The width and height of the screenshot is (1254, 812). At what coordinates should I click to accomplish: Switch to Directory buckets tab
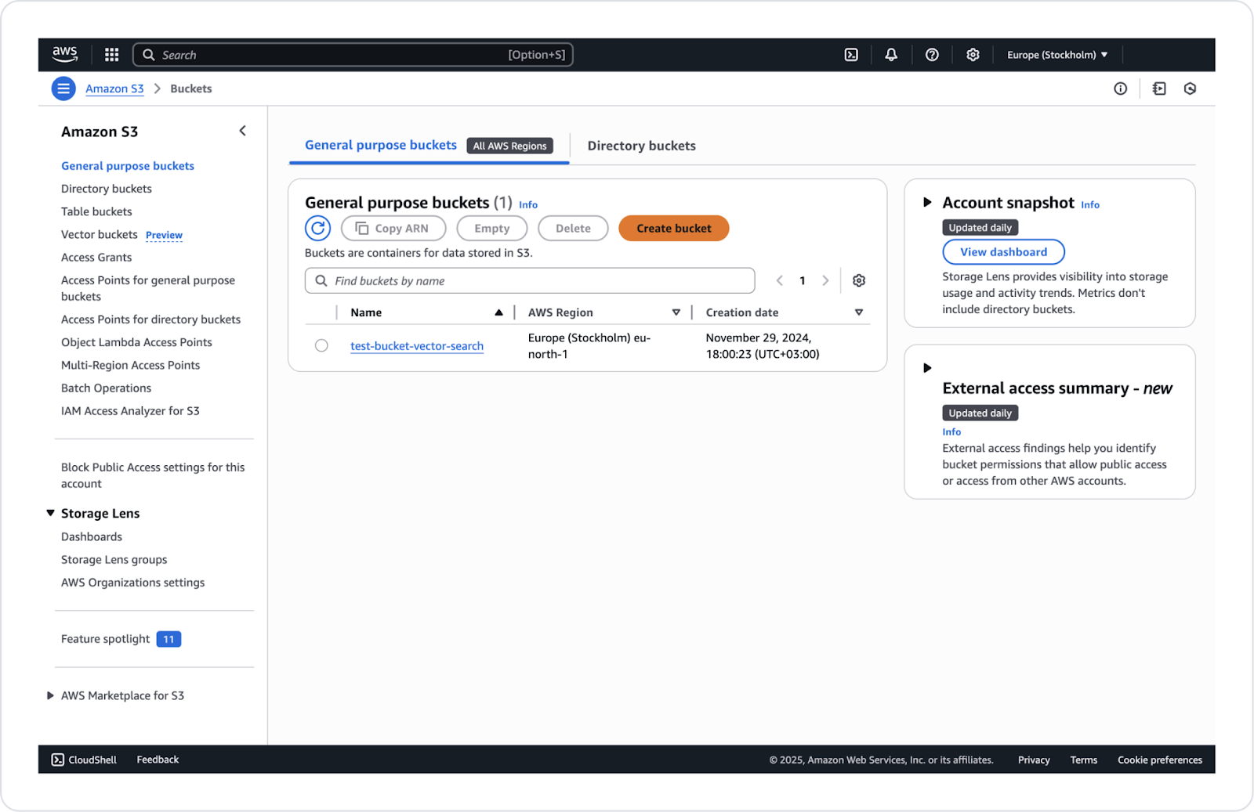[641, 146]
